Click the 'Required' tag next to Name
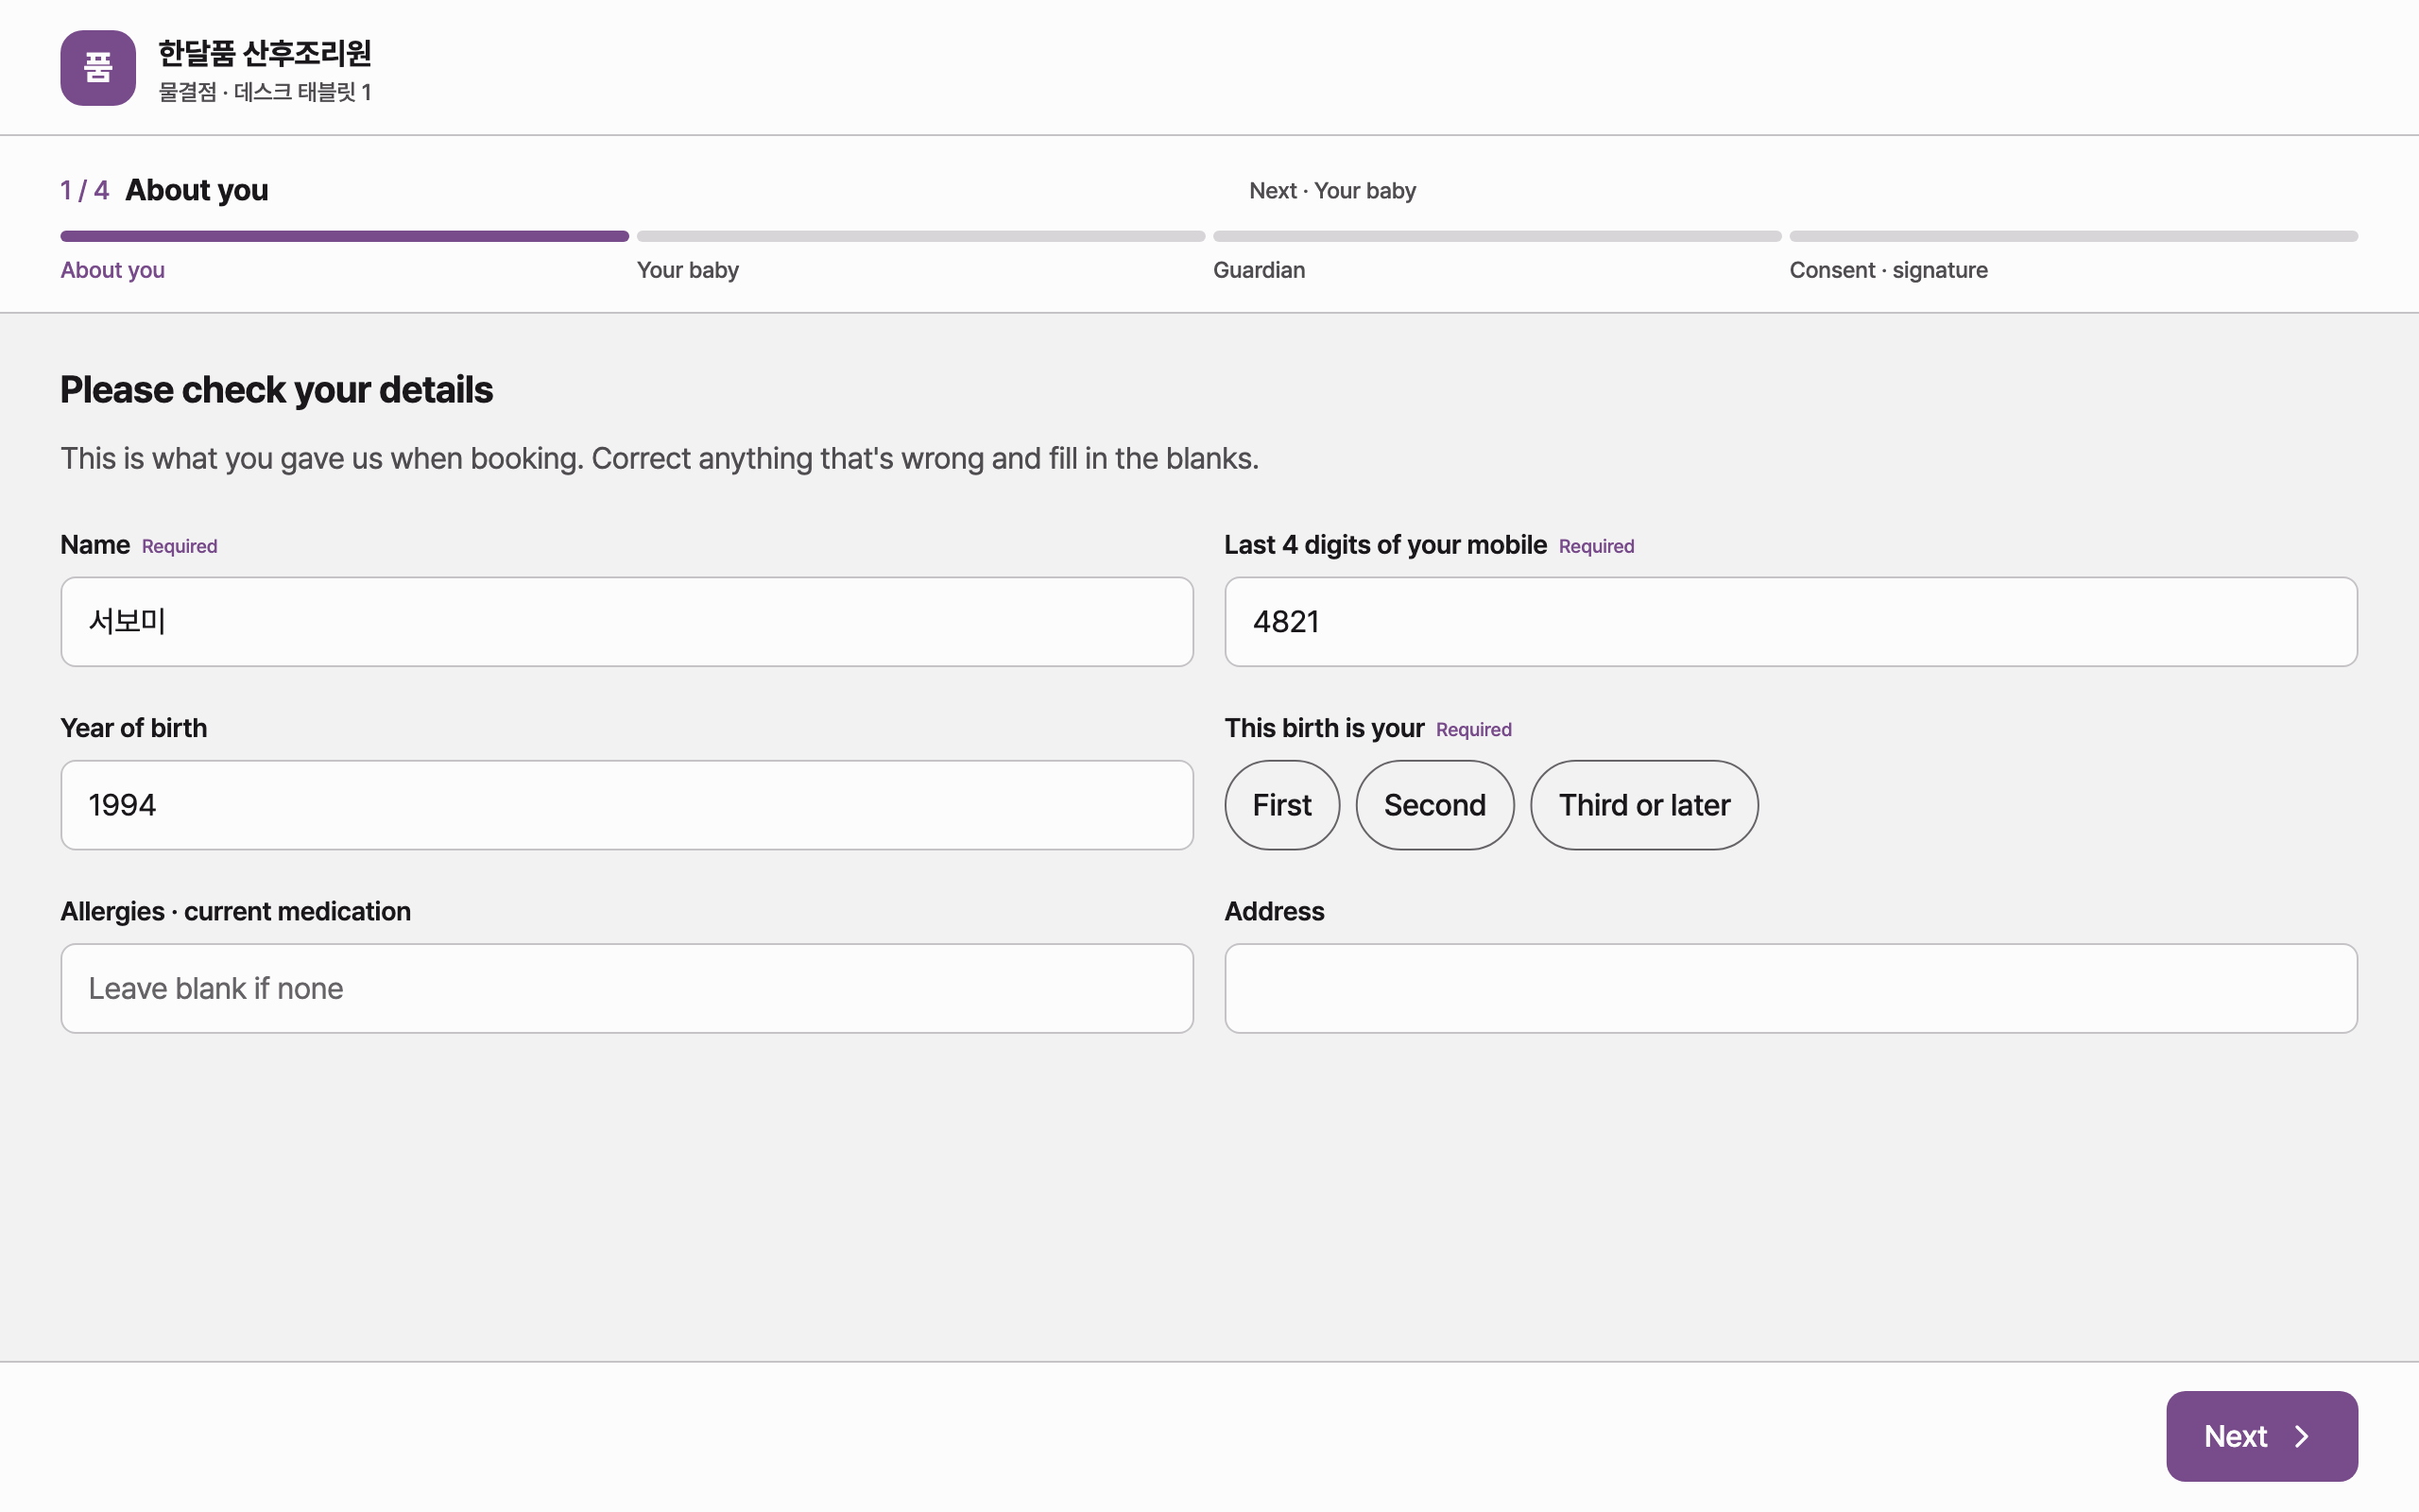This screenshot has height=1512, width=2419. click(x=180, y=546)
